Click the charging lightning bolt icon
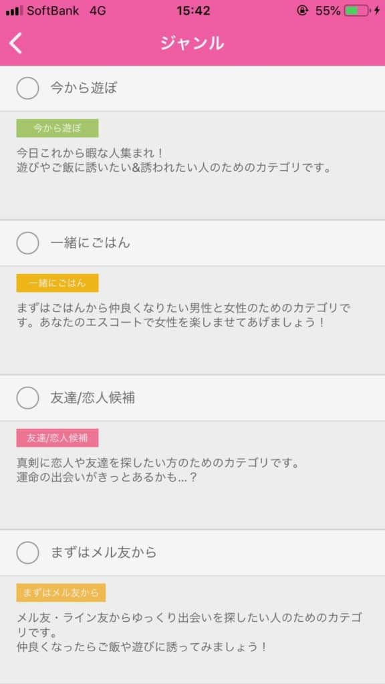The image size is (385, 684). (377, 10)
